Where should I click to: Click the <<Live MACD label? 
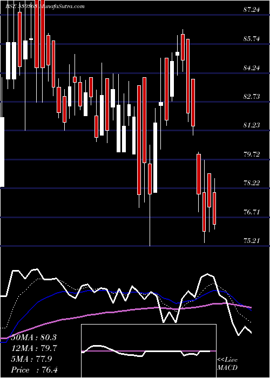click(227, 364)
